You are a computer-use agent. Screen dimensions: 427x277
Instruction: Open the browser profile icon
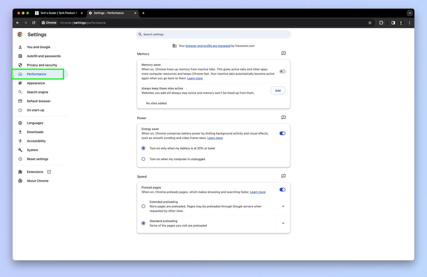[x=401, y=22]
